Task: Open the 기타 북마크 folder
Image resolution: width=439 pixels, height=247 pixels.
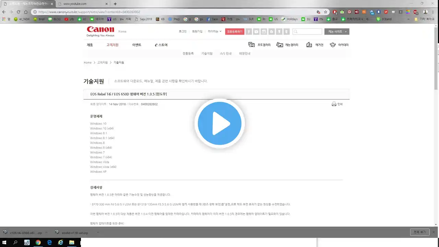Action: tap(425, 19)
